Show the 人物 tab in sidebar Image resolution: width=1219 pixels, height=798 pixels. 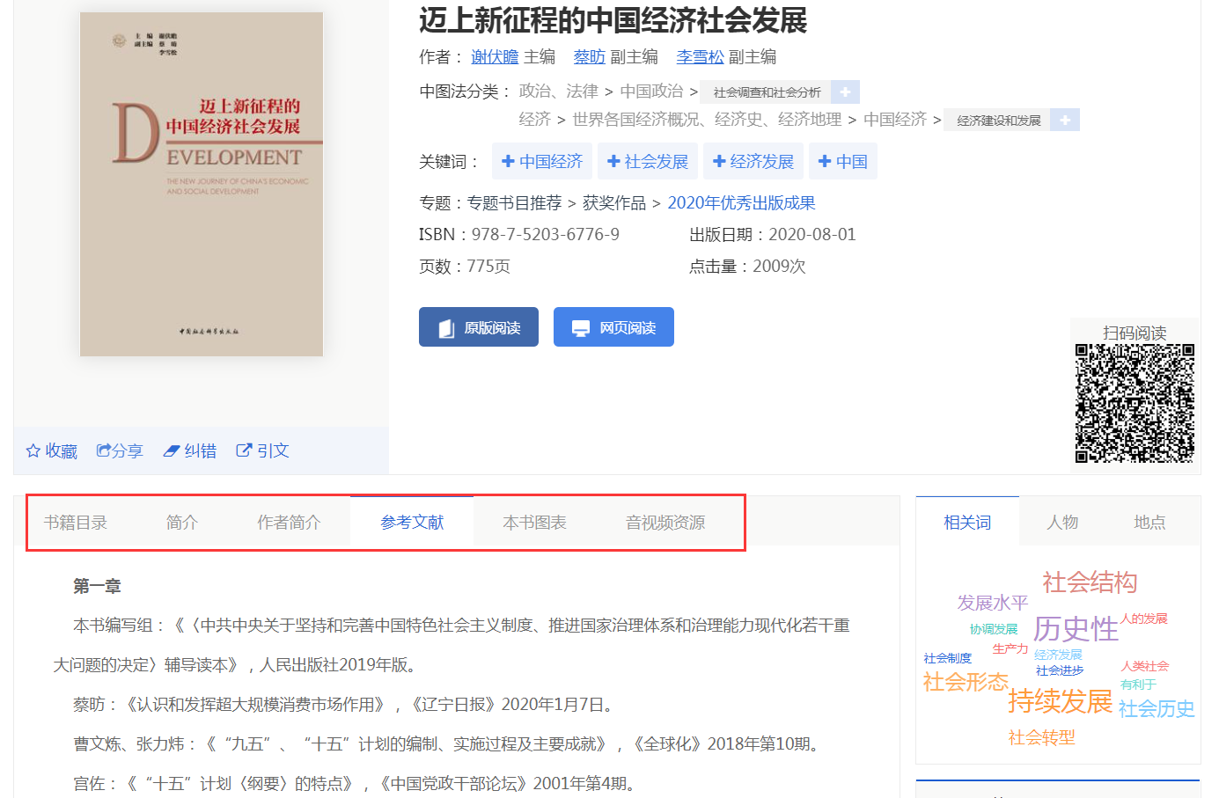[1062, 523]
